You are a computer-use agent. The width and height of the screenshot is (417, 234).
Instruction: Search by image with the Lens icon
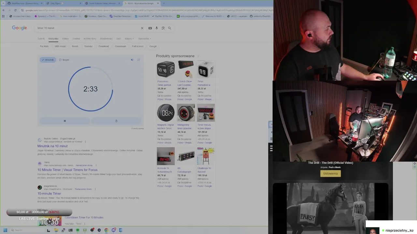(x=163, y=28)
